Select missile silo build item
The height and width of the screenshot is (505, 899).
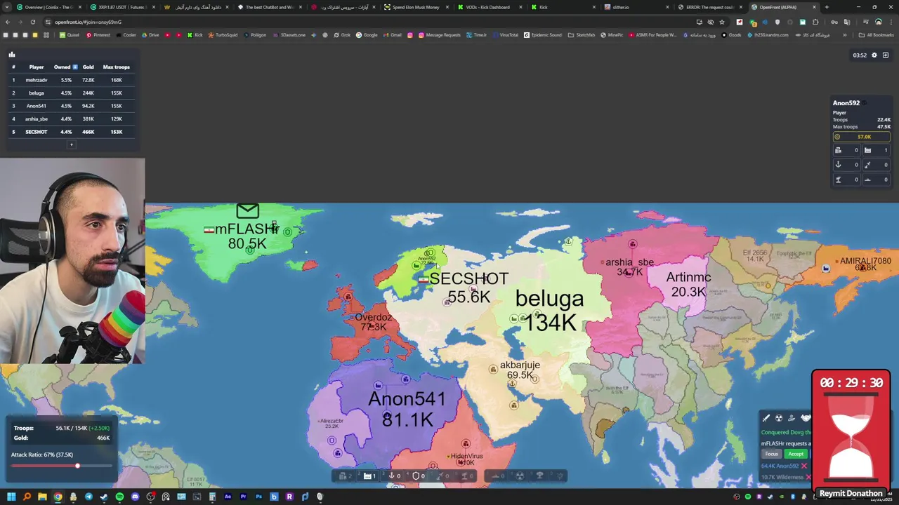tap(440, 476)
